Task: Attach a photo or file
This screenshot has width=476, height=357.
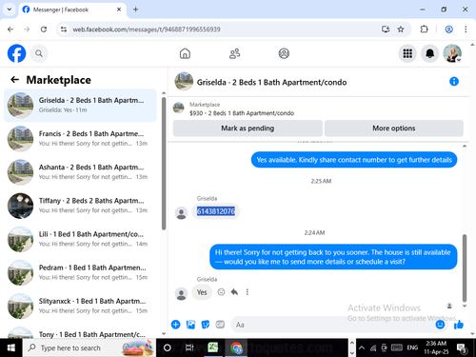Action: coord(190,325)
